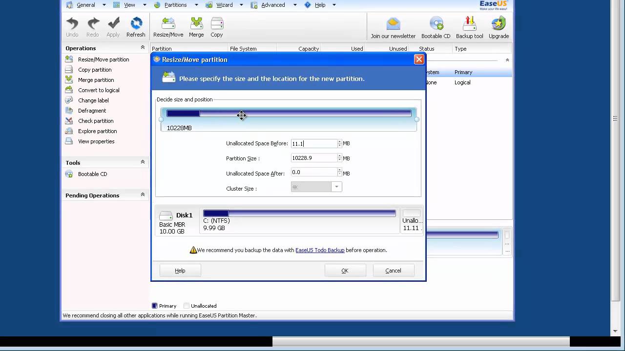Click the Unallocated Space After field
Image resolution: width=625 pixels, height=351 pixels.
click(314, 172)
